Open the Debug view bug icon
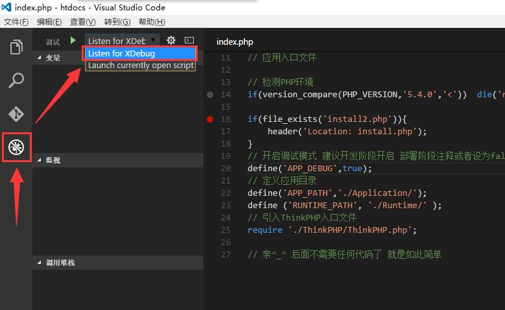 tap(16, 147)
